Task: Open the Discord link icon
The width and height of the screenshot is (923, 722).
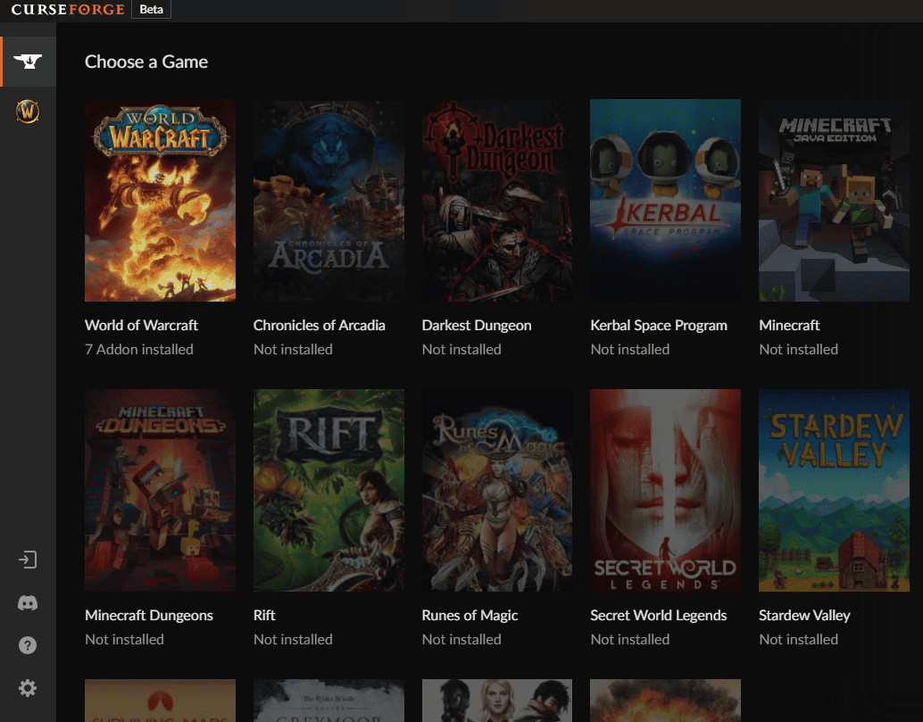Action: click(28, 603)
